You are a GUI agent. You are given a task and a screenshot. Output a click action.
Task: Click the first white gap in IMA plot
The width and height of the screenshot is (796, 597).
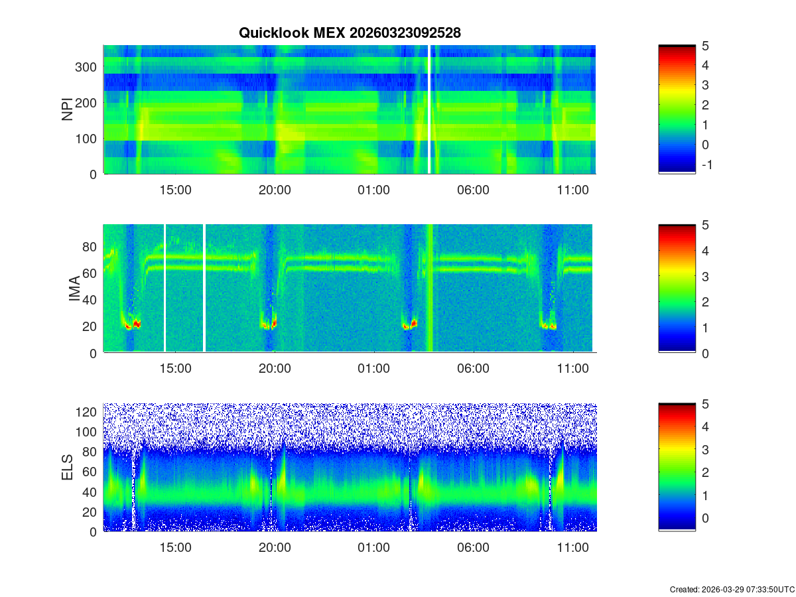click(x=165, y=289)
